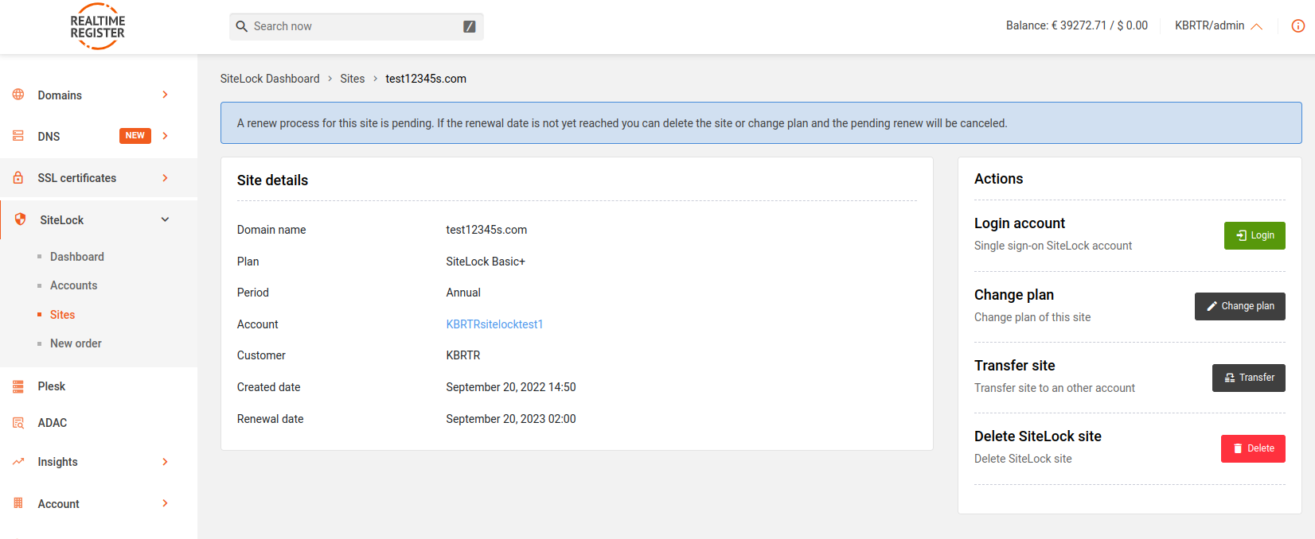Expand the Domains menu chevron

coord(165,95)
